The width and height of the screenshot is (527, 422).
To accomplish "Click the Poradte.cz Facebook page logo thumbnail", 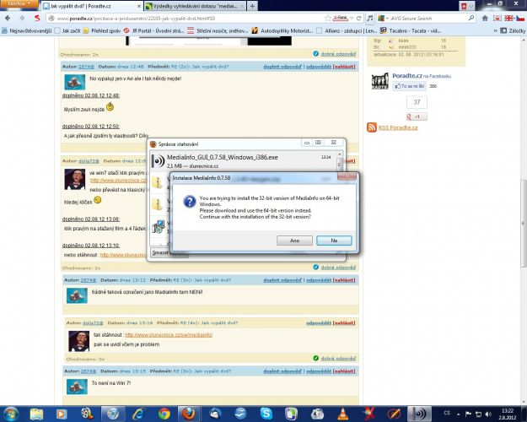I will click(379, 81).
